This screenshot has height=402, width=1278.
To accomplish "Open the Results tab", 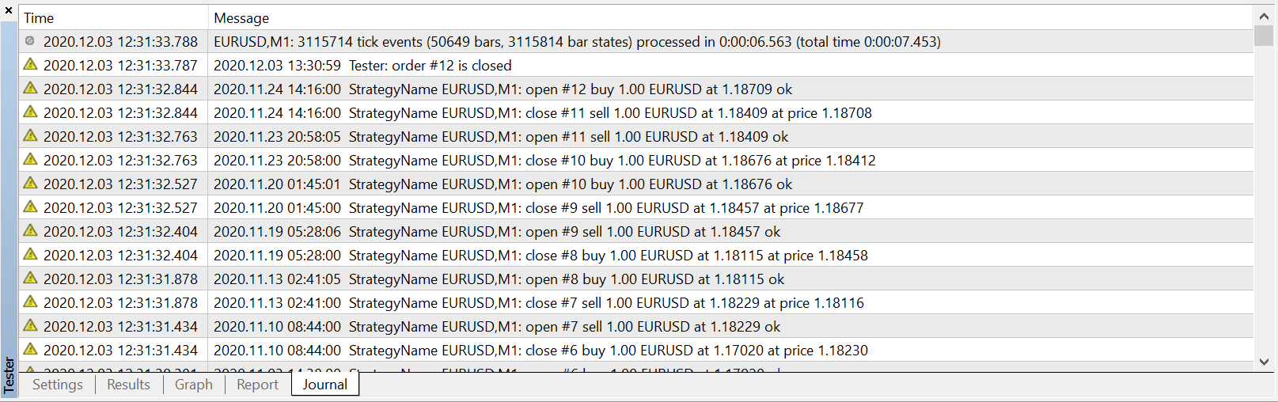I will coord(128,385).
